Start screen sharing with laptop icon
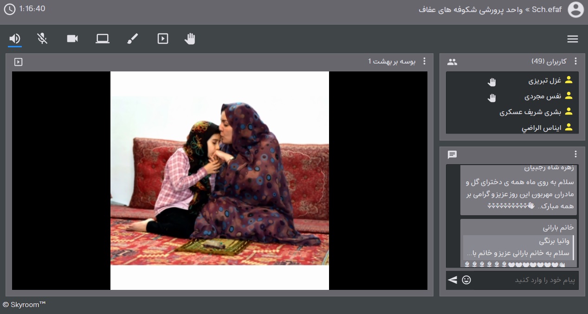The width and height of the screenshot is (588, 314). tap(103, 39)
